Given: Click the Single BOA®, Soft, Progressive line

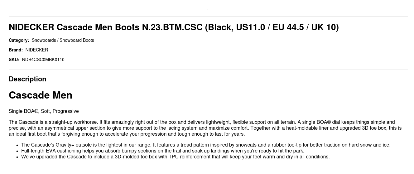Looking at the screenshot, I should [44, 111].
